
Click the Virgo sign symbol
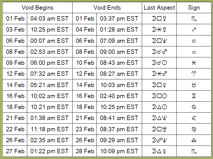coord(194,129)
